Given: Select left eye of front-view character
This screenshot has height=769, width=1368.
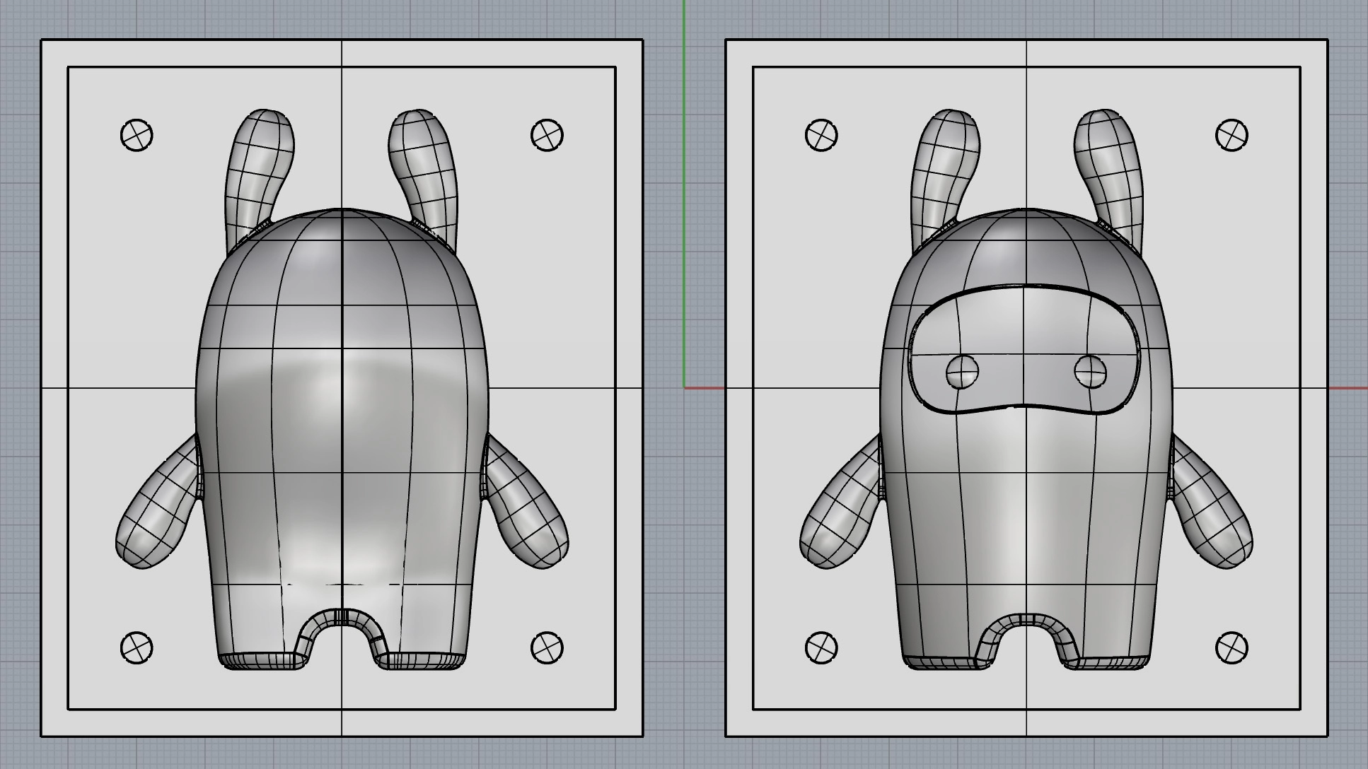Looking at the screenshot, I should click(x=962, y=370).
